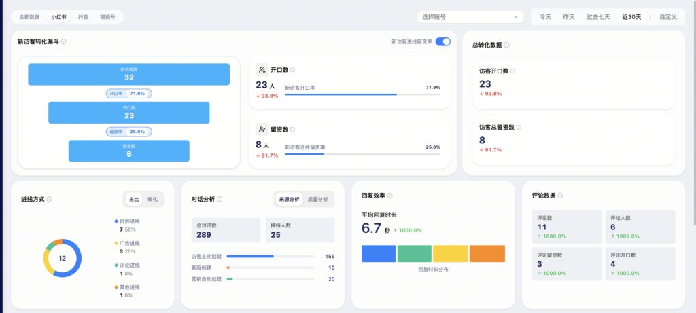
Task: Switch to the 视频号 platform tab
Action: [107, 16]
